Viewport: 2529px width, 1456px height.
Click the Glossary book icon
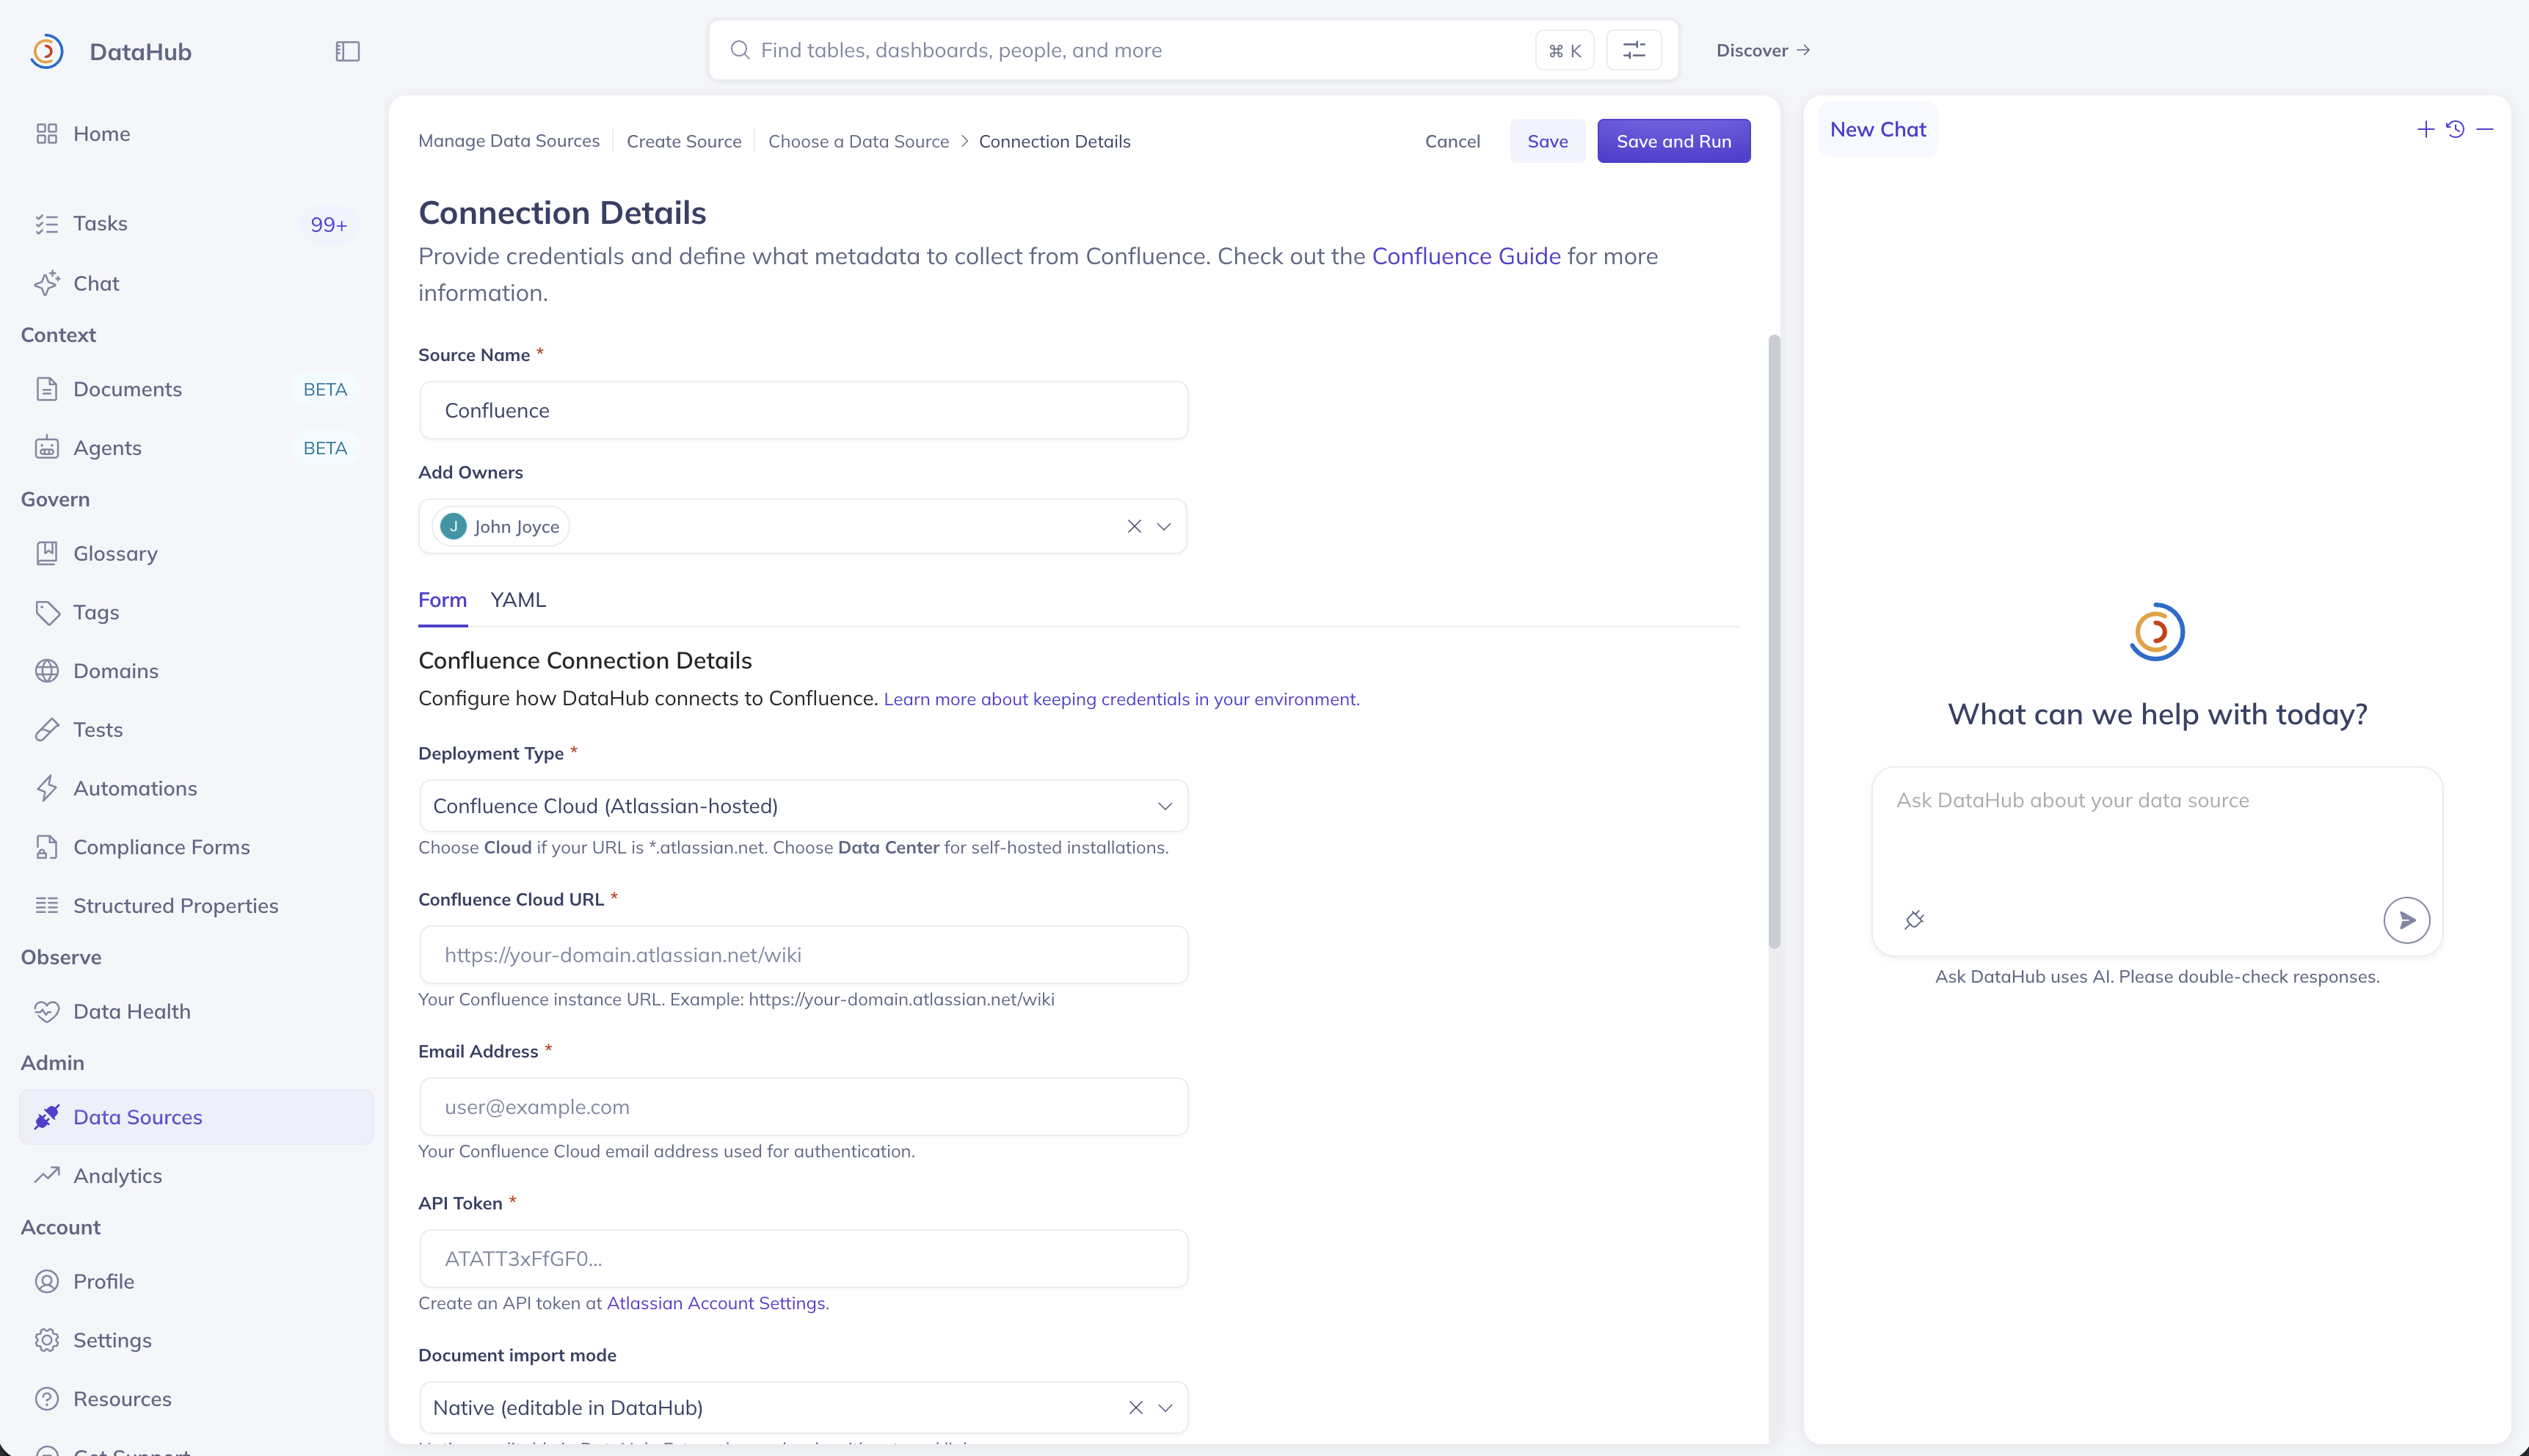pos(47,553)
